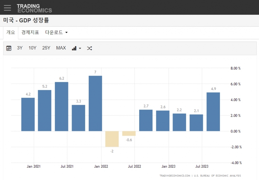259x180 pixels.
Task: Open the calendar date range picker
Action: [9, 48]
